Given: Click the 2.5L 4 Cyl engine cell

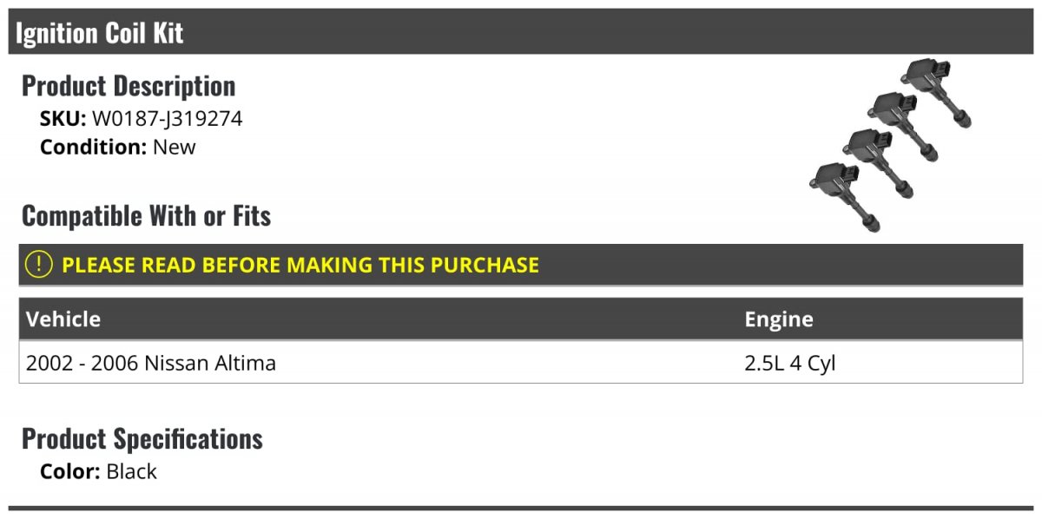Looking at the screenshot, I should [x=789, y=363].
